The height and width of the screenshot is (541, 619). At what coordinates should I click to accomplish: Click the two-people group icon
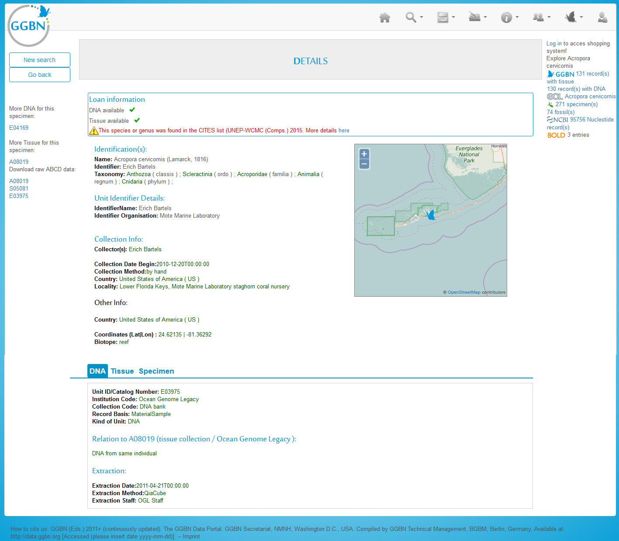coord(538,17)
